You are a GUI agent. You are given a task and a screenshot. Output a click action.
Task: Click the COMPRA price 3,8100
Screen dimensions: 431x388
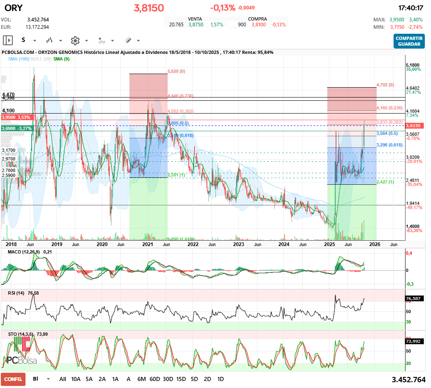(259, 24)
